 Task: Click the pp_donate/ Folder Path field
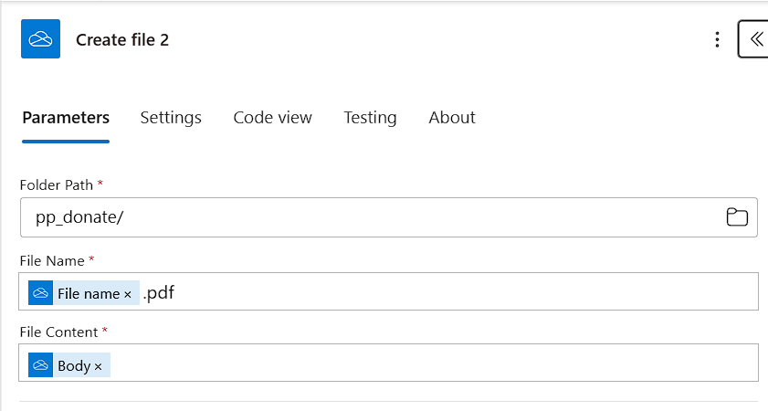pyautogui.click(x=365, y=217)
